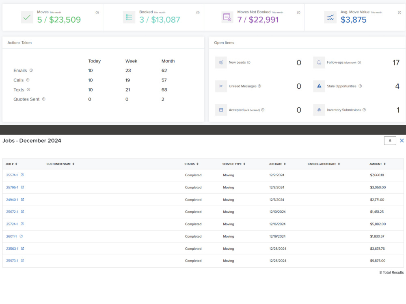Click the Booked list icon

[x=129, y=17]
